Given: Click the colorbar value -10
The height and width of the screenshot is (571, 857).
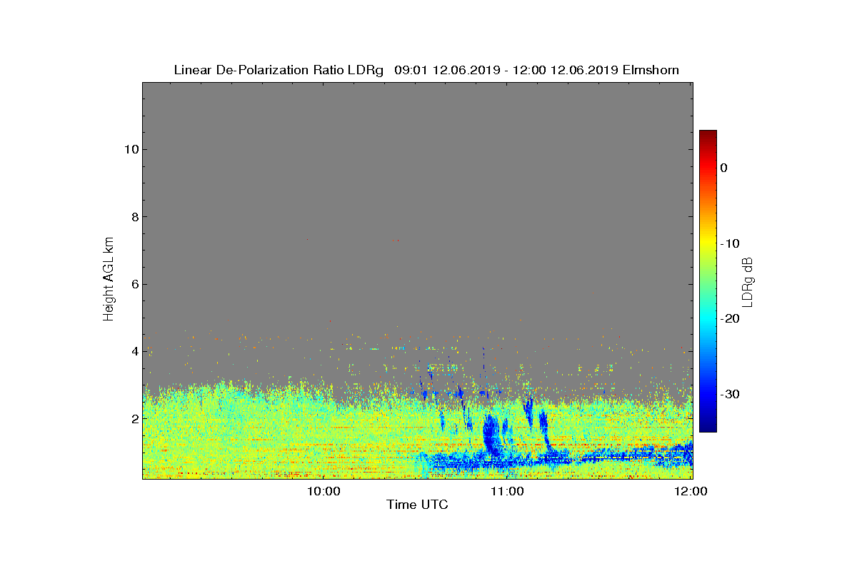Looking at the screenshot, I should tap(729, 243).
